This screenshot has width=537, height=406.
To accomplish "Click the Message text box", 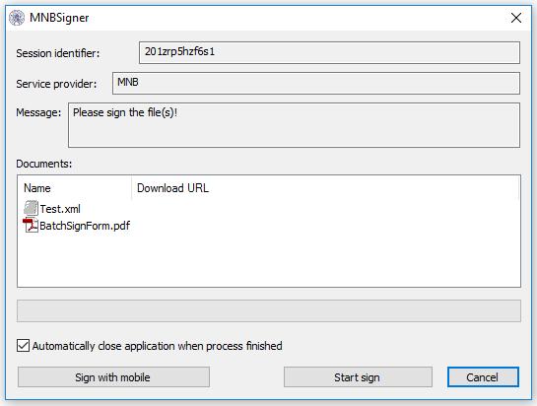I will pos(294,125).
